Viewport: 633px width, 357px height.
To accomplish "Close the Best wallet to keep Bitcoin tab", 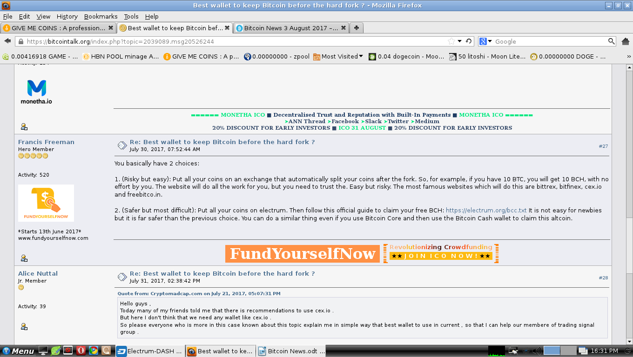I will 227,28.
